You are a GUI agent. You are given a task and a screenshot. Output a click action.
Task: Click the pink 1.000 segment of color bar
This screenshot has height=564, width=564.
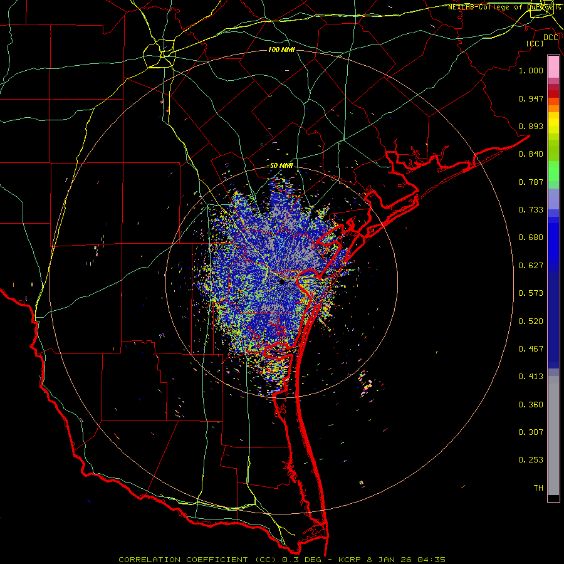pyautogui.click(x=553, y=66)
